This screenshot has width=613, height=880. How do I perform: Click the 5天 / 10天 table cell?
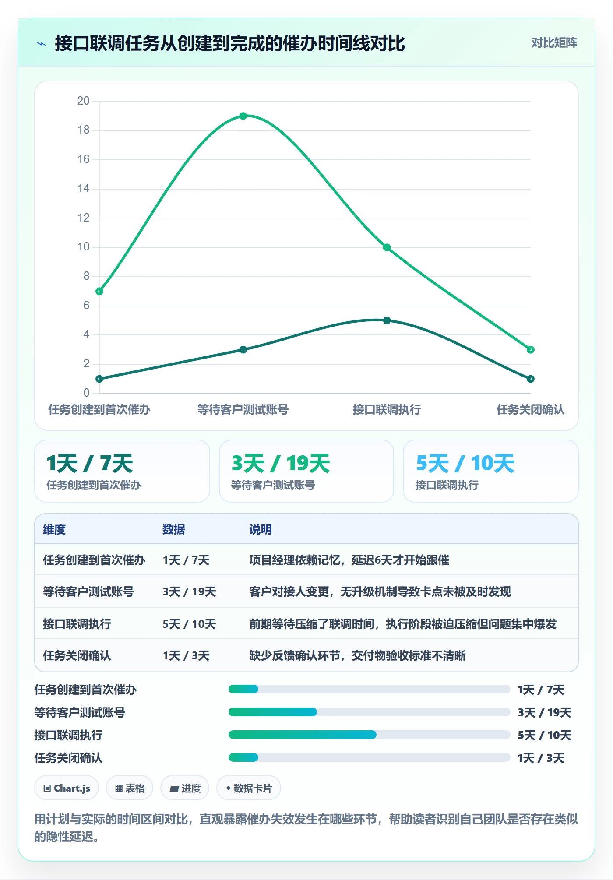pos(189,624)
